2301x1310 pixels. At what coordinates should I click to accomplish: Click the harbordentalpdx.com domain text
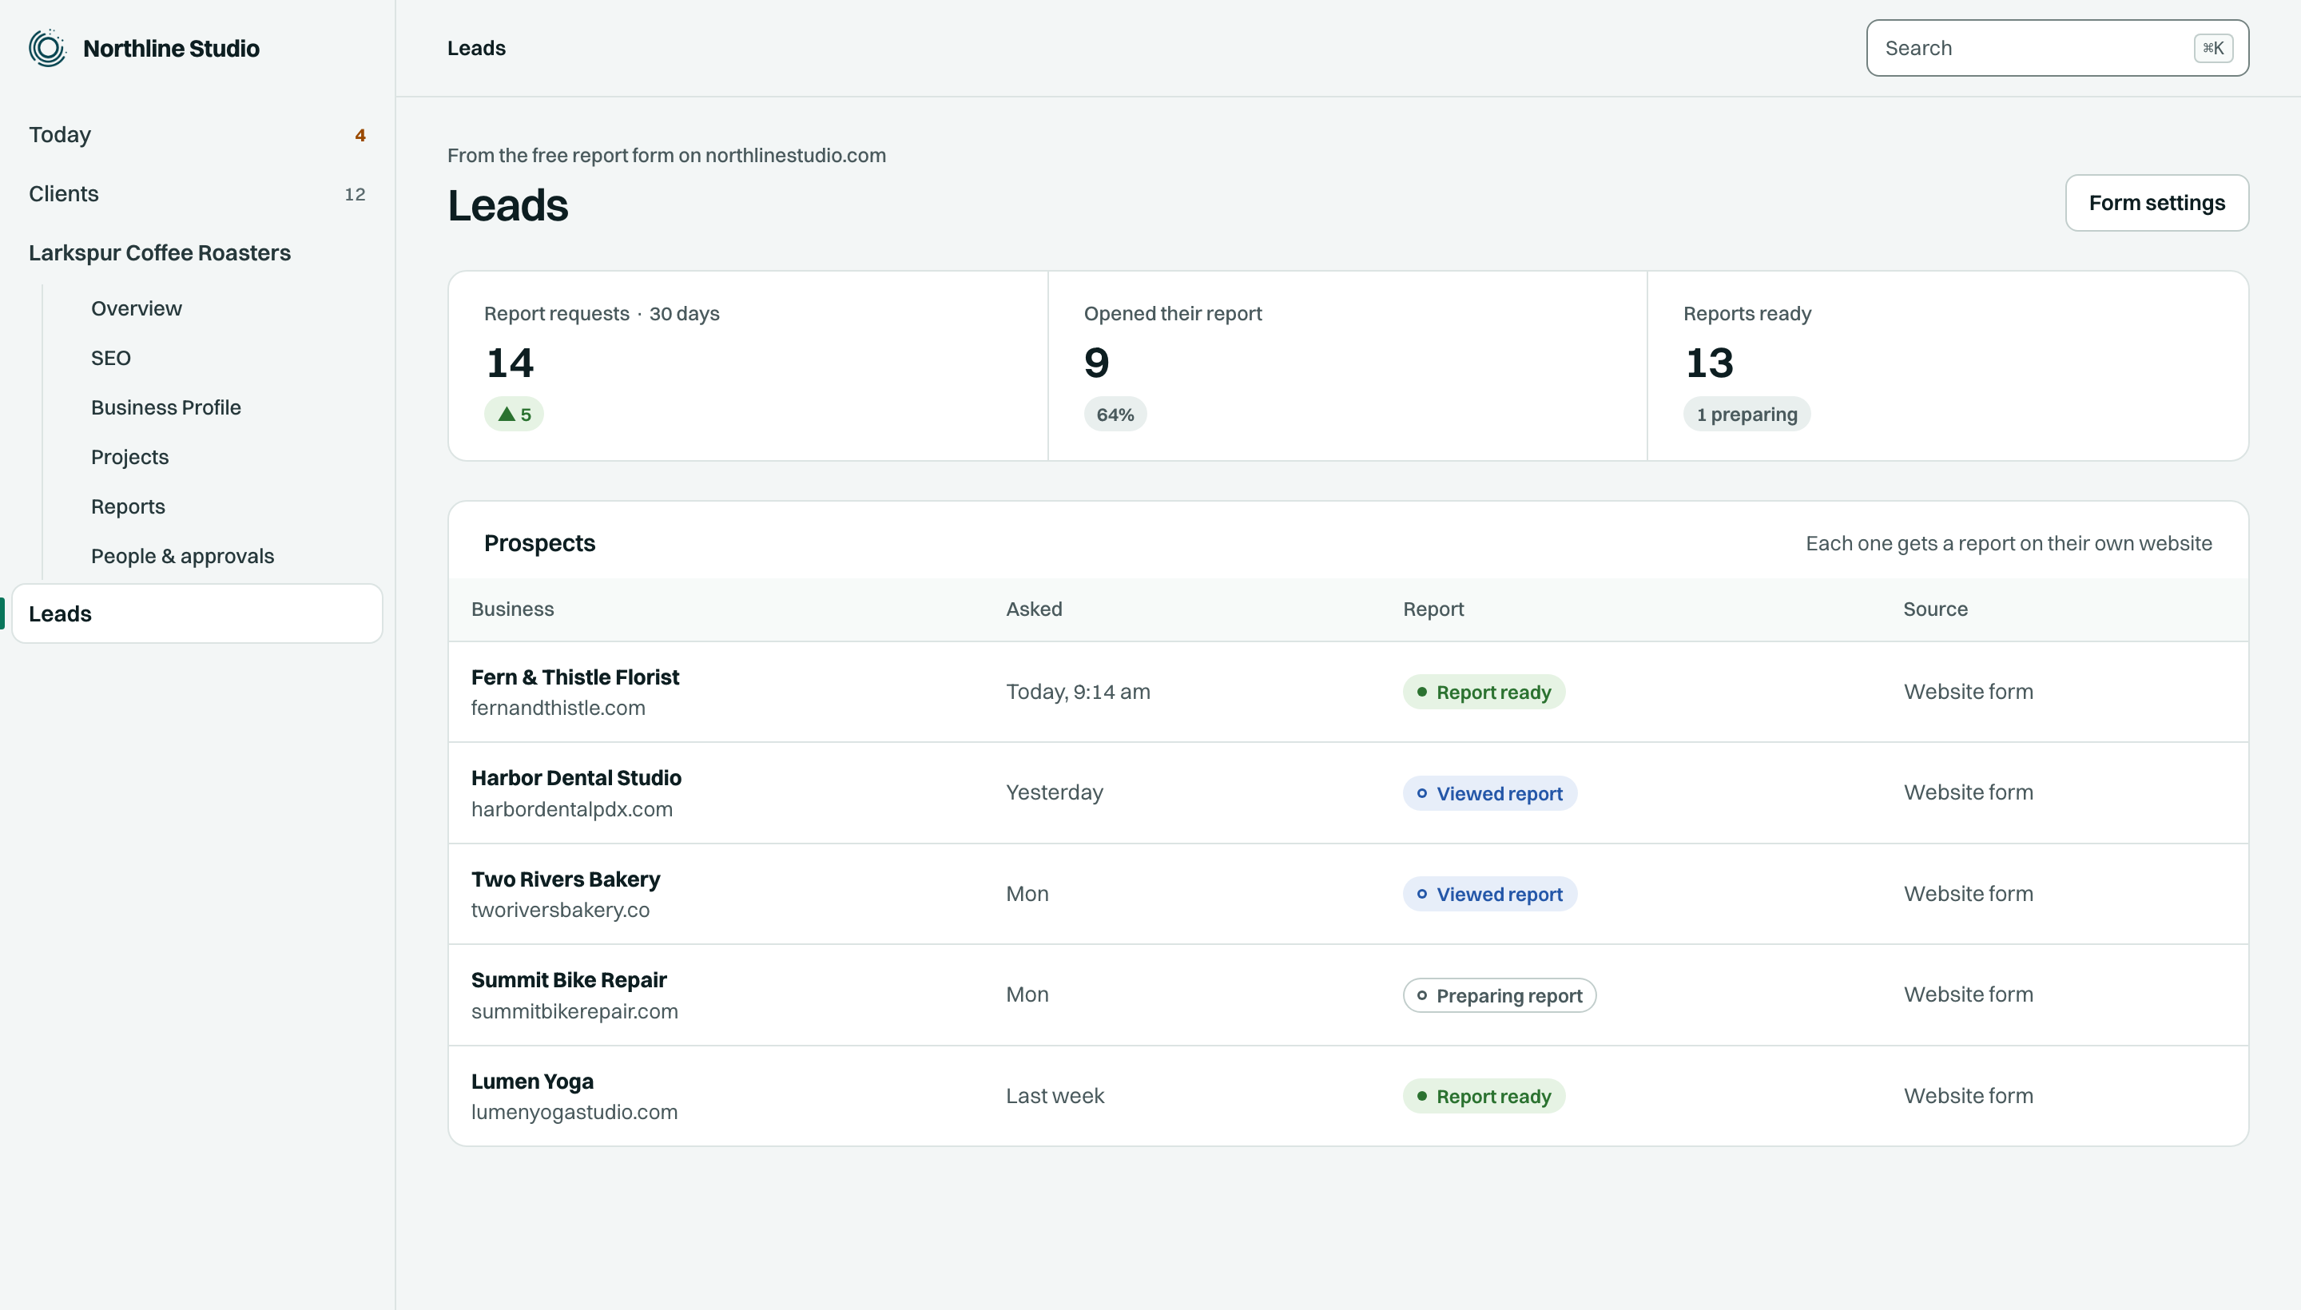(571, 809)
